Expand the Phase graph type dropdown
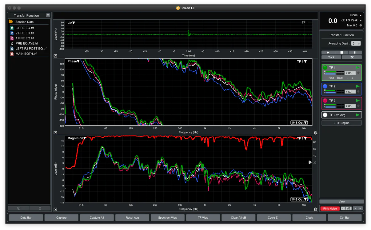This screenshot has width=371, height=230. [74, 61]
